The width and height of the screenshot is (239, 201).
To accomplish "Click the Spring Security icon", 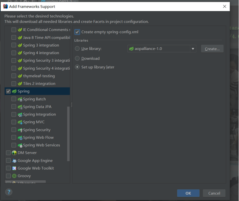I will [x=20, y=130].
